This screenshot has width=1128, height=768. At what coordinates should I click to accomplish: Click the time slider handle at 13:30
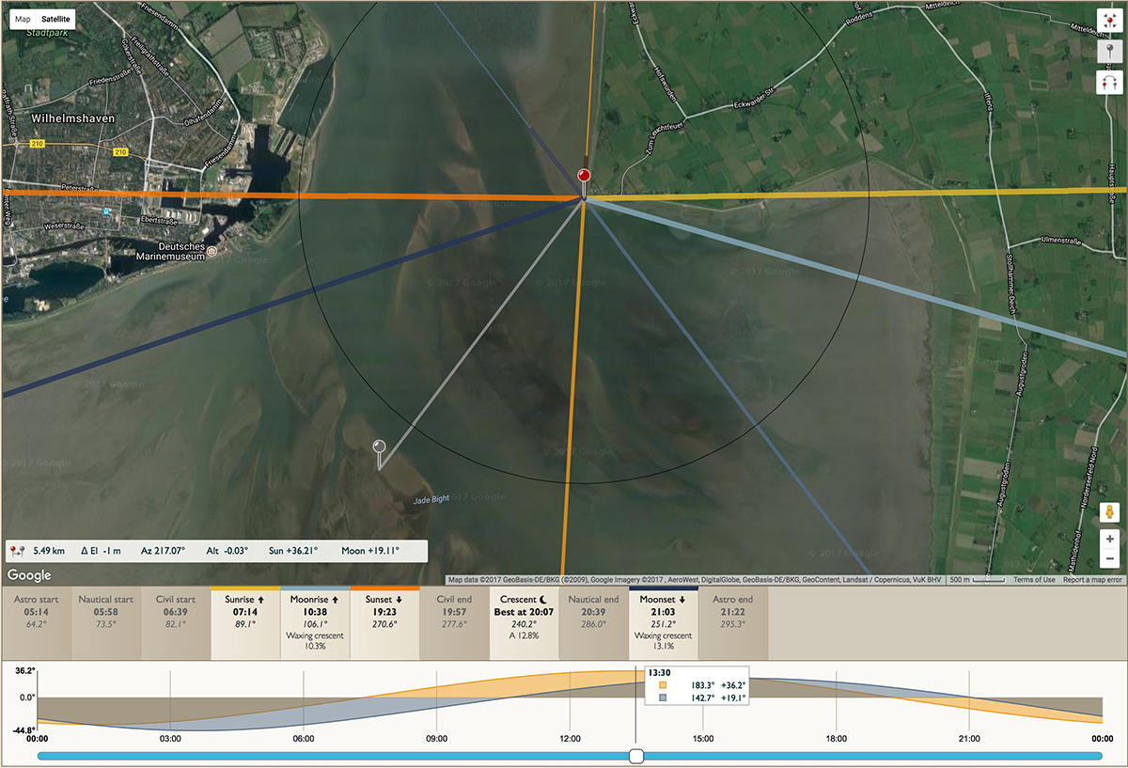[636, 756]
